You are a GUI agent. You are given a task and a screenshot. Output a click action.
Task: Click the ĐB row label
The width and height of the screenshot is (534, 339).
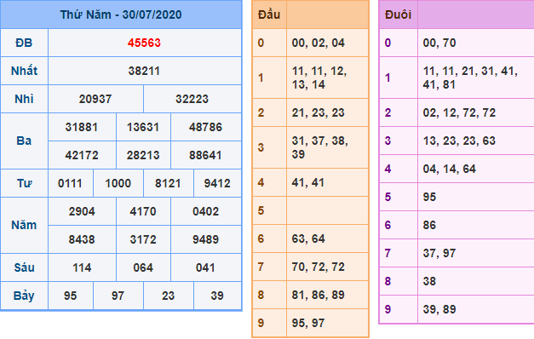(24, 43)
